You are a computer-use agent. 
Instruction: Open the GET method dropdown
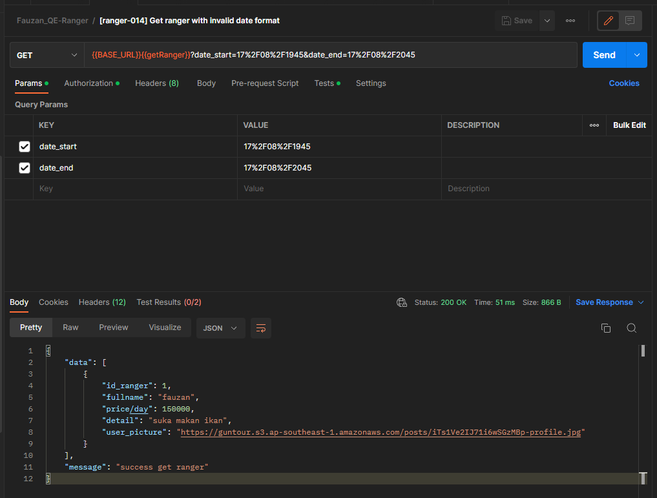(x=47, y=55)
